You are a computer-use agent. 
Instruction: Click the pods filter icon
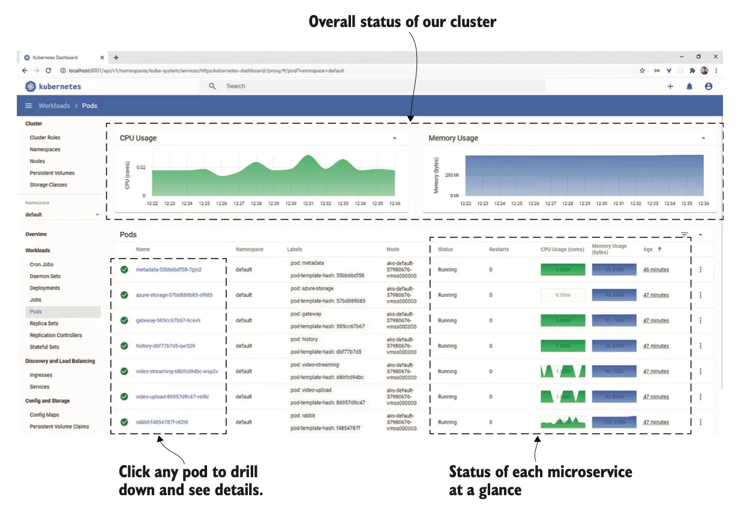tap(684, 235)
